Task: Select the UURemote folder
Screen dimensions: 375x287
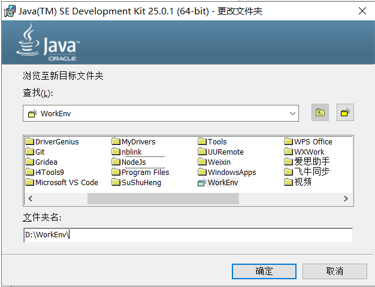Action: coord(225,152)
